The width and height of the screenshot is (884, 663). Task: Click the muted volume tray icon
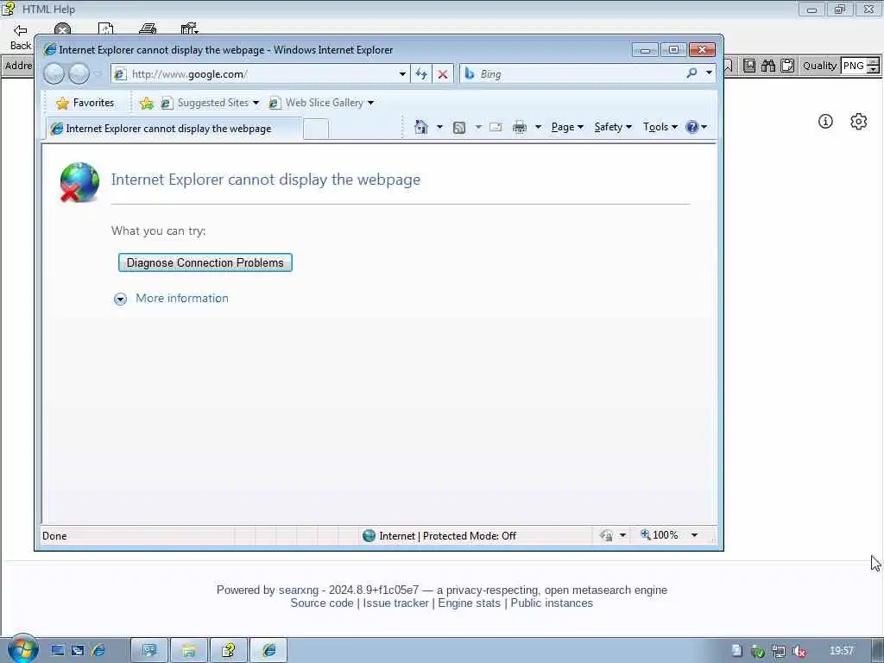[x=799, y=651]
